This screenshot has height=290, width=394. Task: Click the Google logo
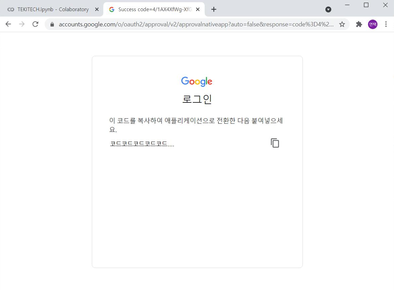(197, 81)
